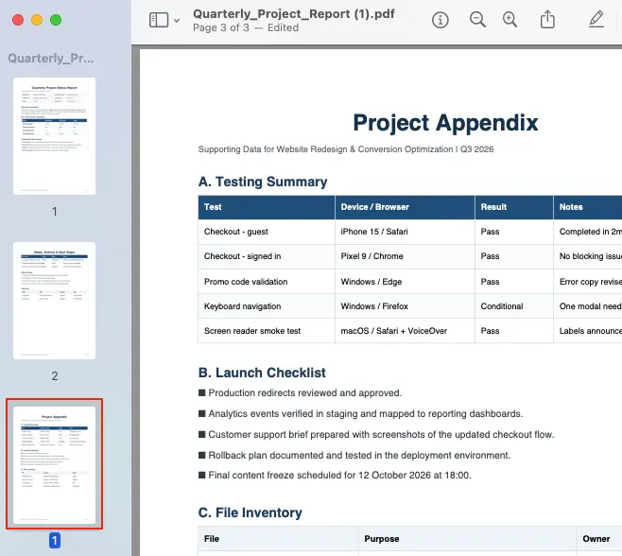Viewport: 622px width, 556px height.
Task: Click the 'Supporting Data for Website Redesign' subtitle
Action: (x=346, y=149)
